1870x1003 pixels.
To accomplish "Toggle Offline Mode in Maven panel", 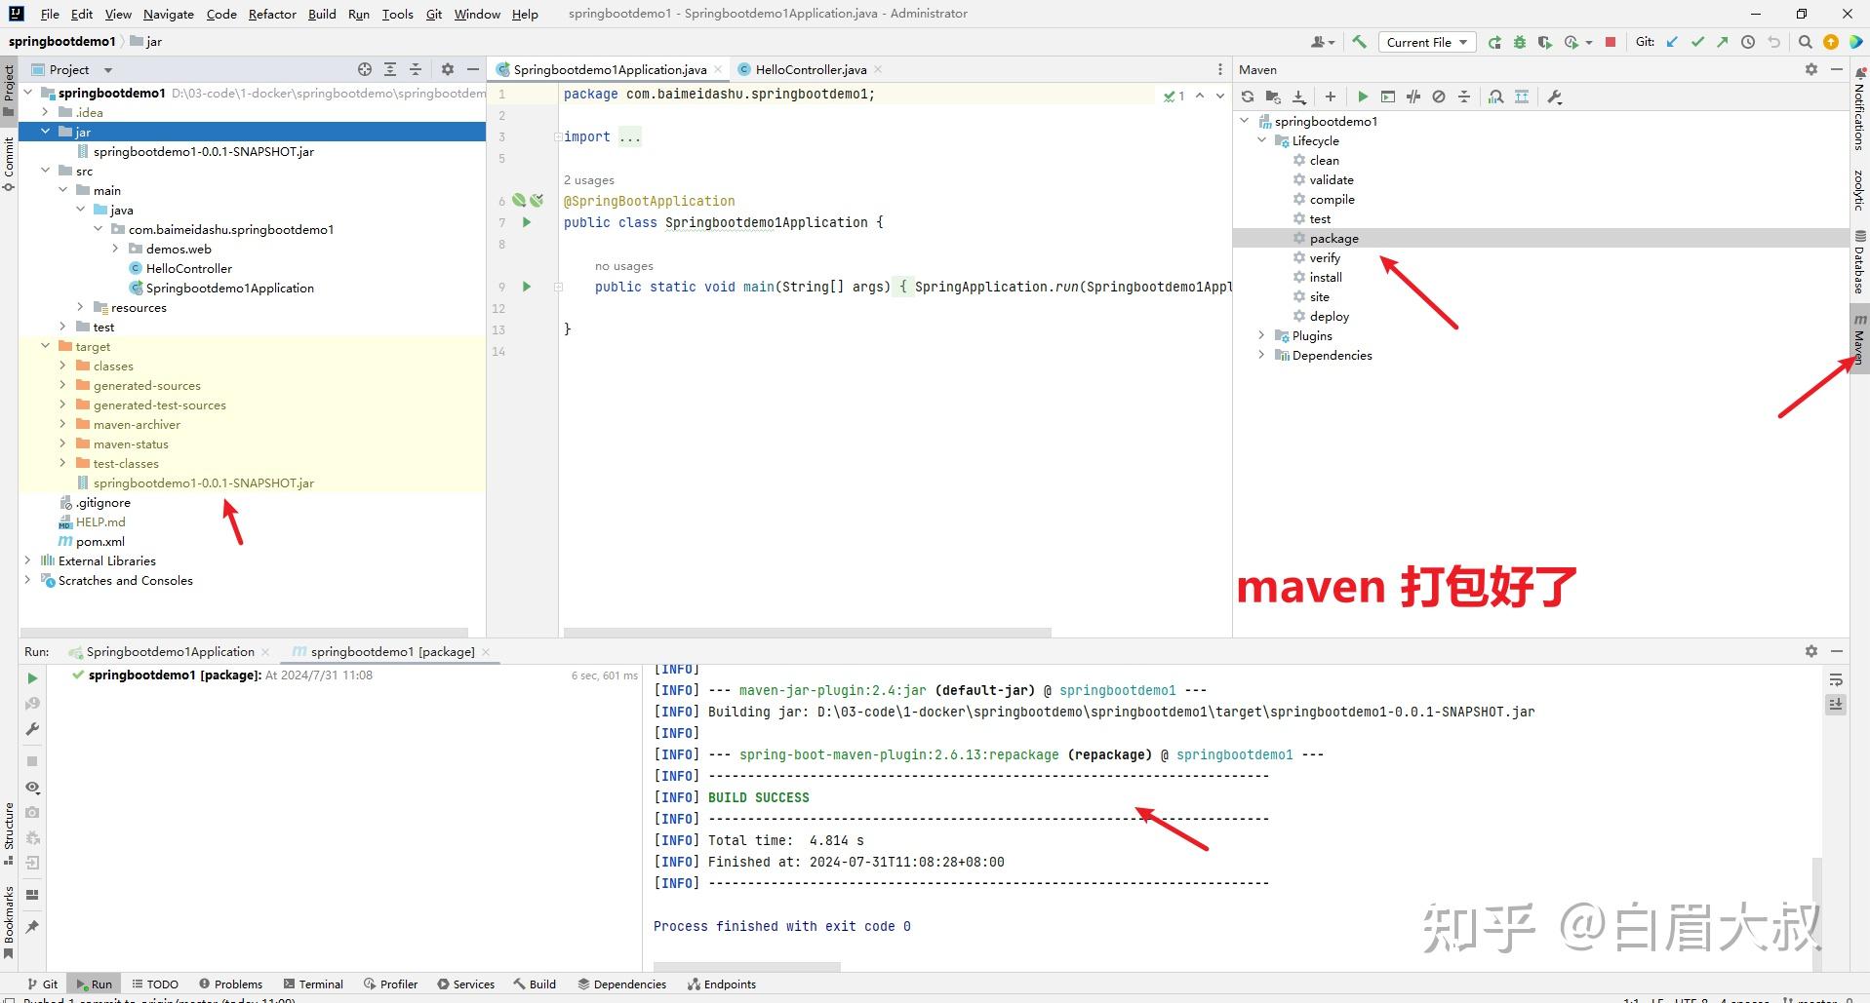I will pos(1440,96).
